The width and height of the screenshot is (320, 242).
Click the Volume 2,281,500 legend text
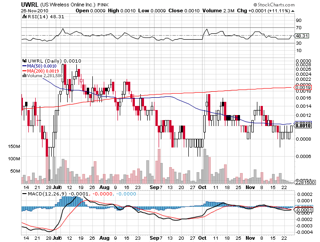[45, 76]
